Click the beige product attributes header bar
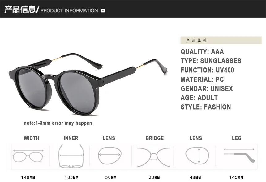Screen dimensions: 266x182 (221, 40)
